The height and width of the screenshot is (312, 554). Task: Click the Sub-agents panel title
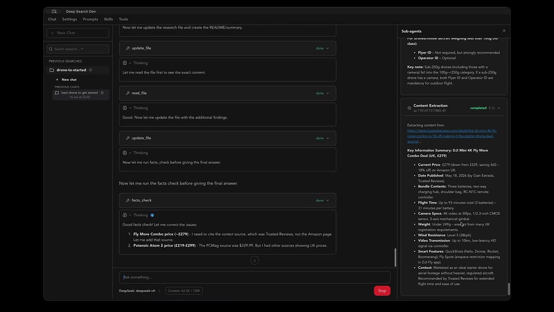coord(412,31)
